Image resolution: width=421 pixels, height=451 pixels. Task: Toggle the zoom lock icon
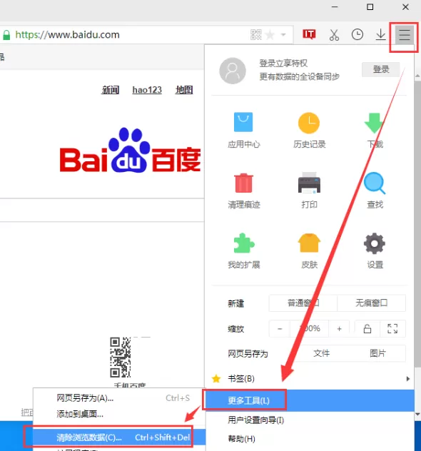coord(367,328)
